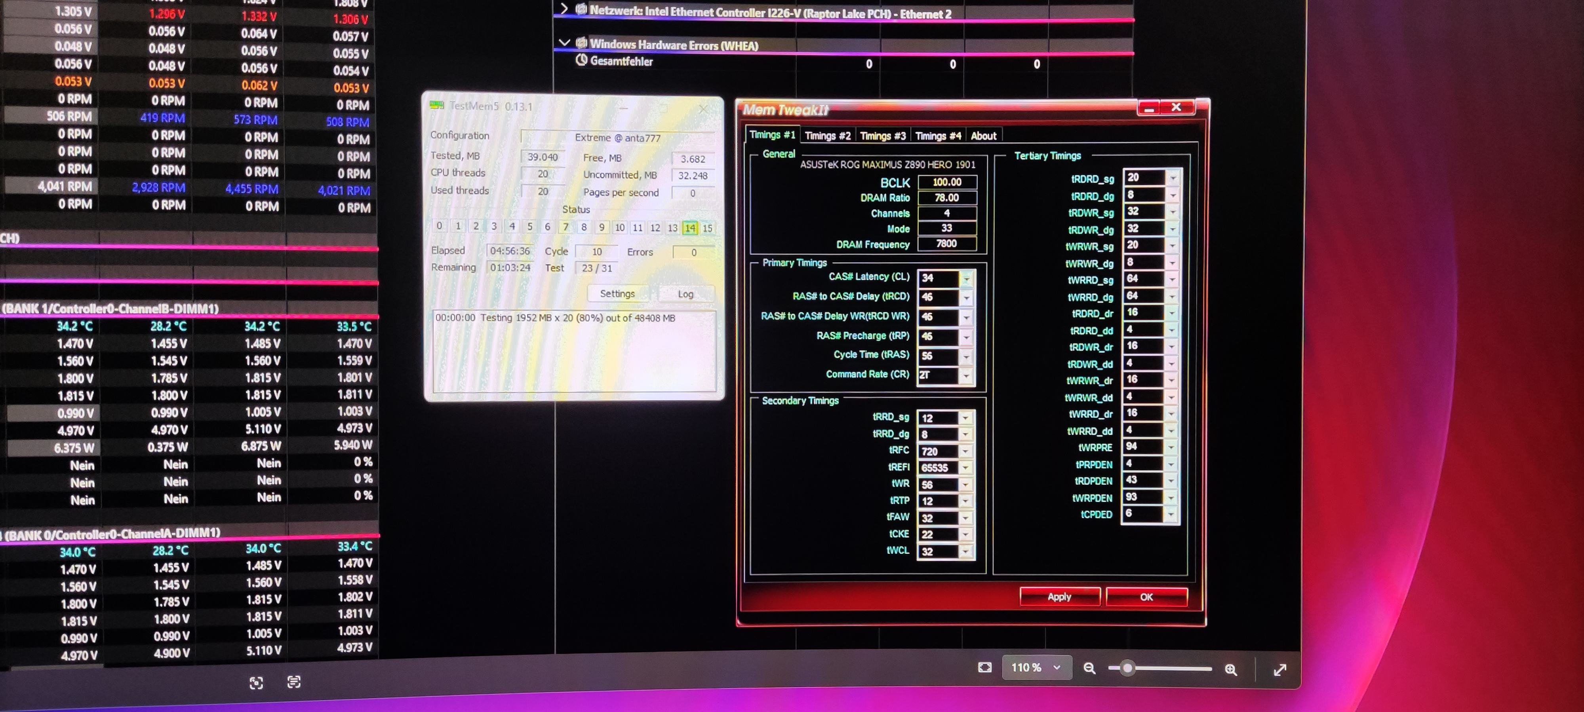This screenshot has width=1584, height=712.
Task: Click the visual search icon in viewer
Action: click(257, 683)
